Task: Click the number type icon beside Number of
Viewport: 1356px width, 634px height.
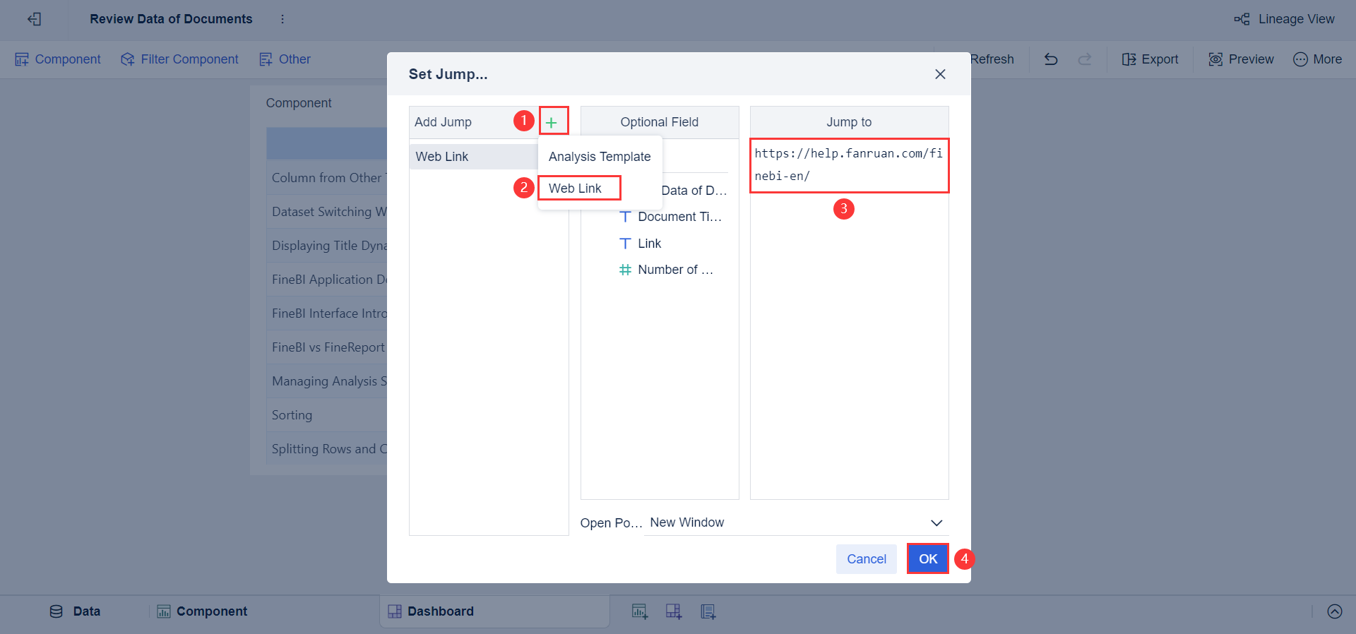Action: (625, 270)
